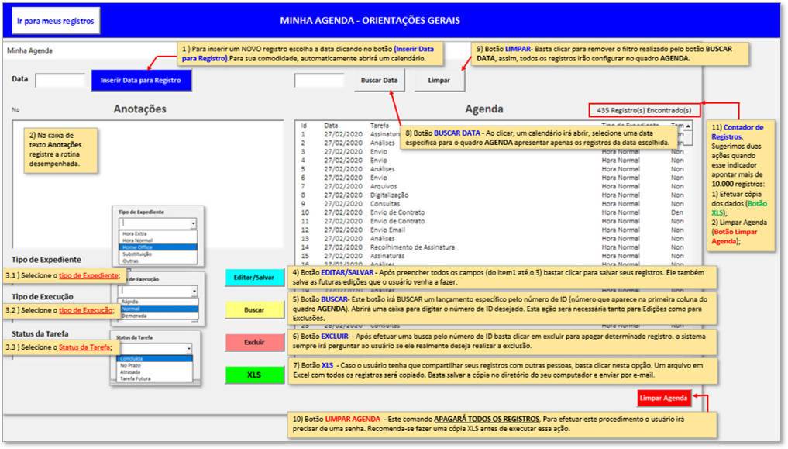Click the blue 'Inserir Data para Registro' button
Screen dimensions: 788x449
coord(141,81)
